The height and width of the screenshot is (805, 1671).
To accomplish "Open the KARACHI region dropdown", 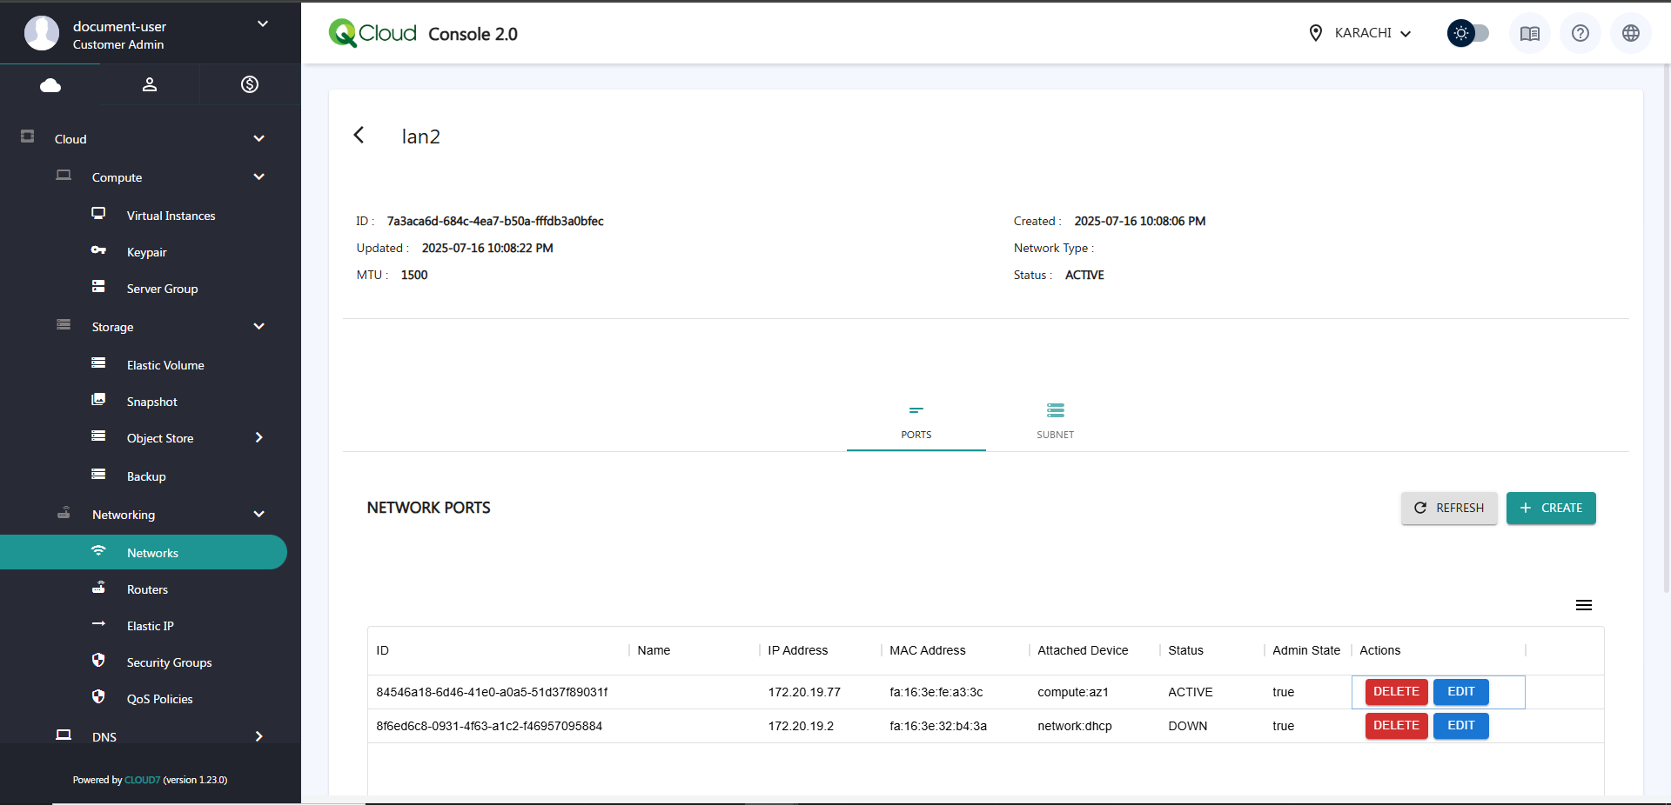I will click(1362, 33).
